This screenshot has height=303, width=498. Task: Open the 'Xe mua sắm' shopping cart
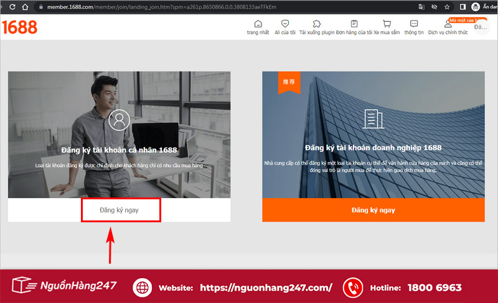tap(386, 24)
